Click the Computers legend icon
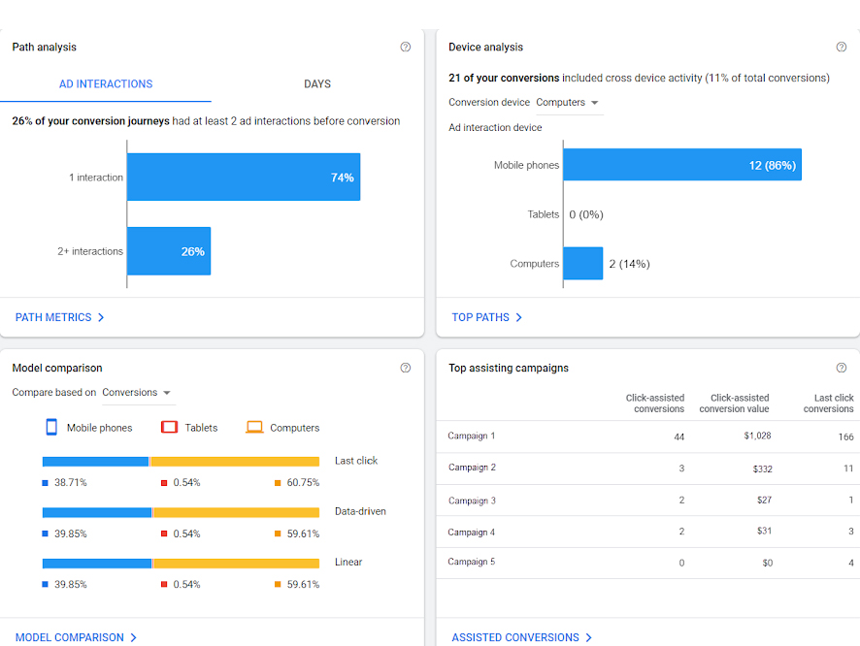860x646 pixels. click(254, 427)
